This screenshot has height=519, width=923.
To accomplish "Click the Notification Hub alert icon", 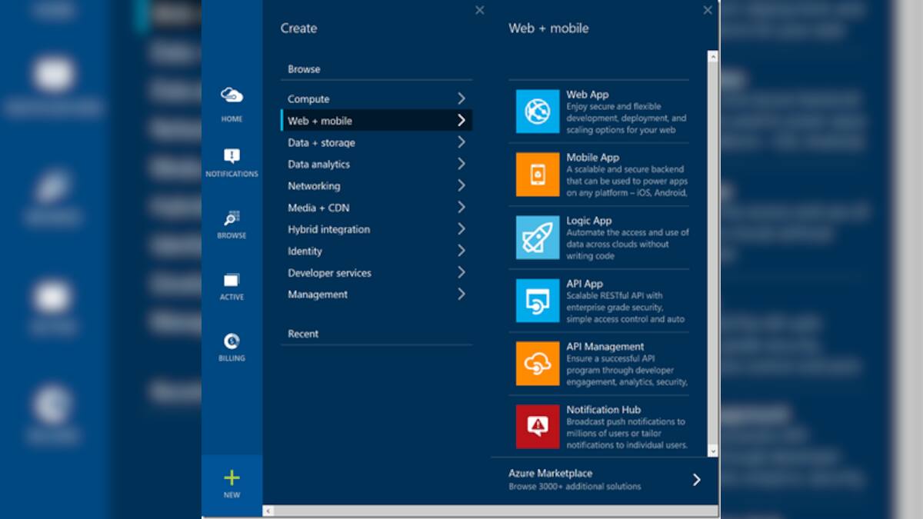I will 536,427.
